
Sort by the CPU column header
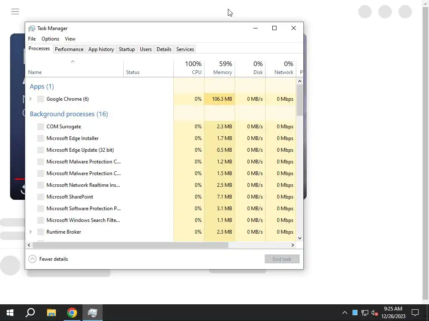pyautogui.click(x=189, y=68)
